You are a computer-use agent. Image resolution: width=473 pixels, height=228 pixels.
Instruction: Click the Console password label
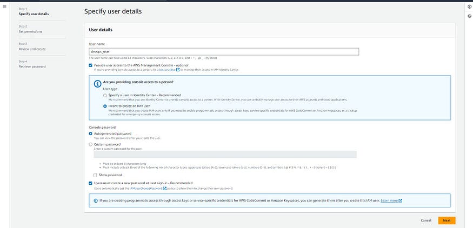pyautogui.click(x=102, y=128)
